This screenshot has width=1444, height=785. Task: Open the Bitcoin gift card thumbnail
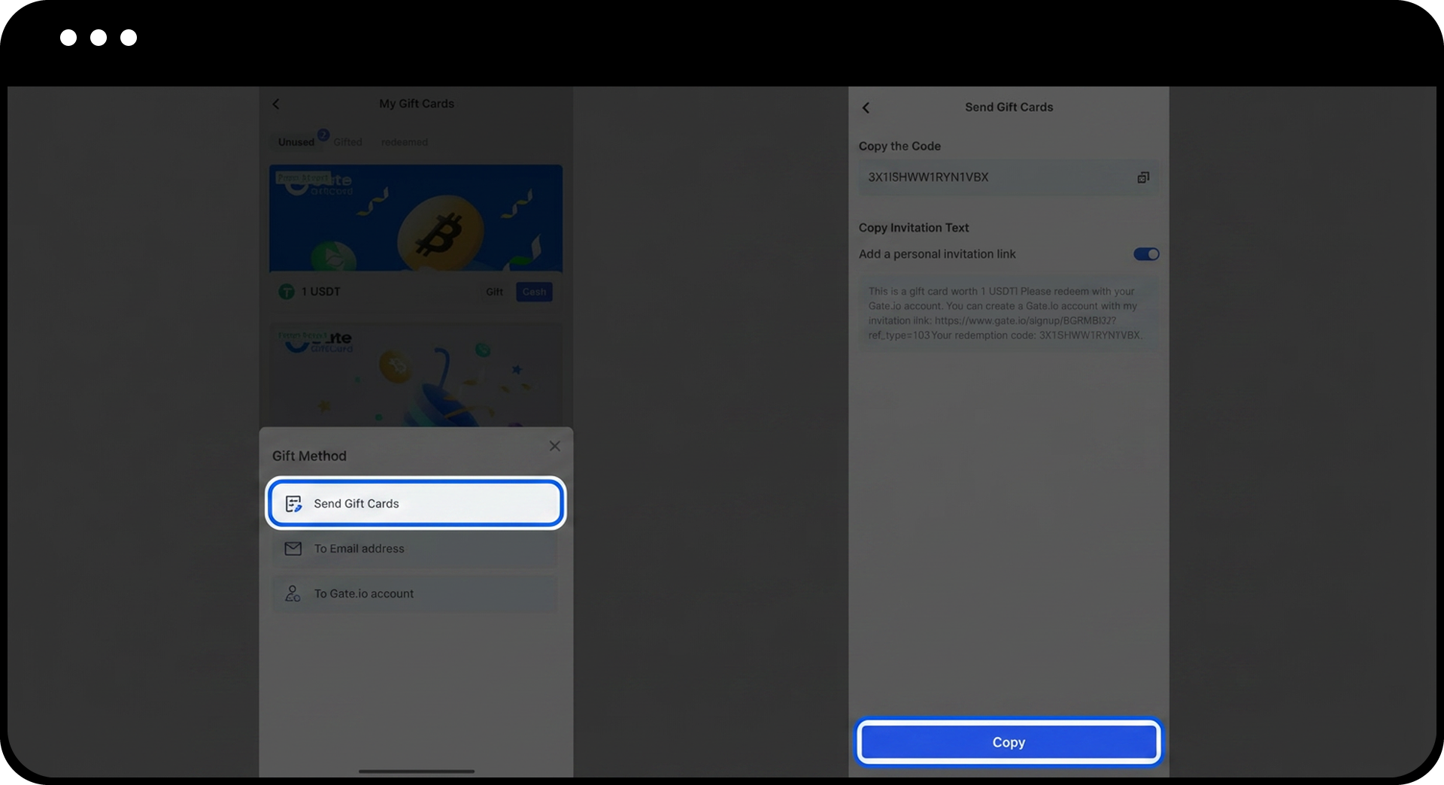click(415, 218)
